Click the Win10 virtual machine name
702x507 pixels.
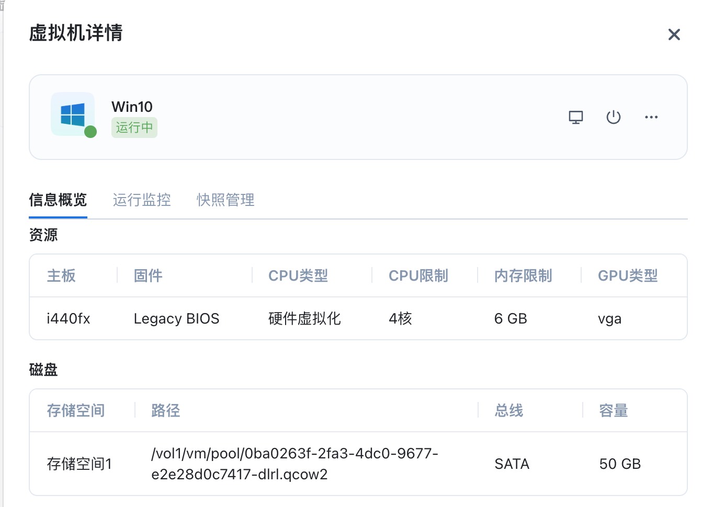click(132, 107)
